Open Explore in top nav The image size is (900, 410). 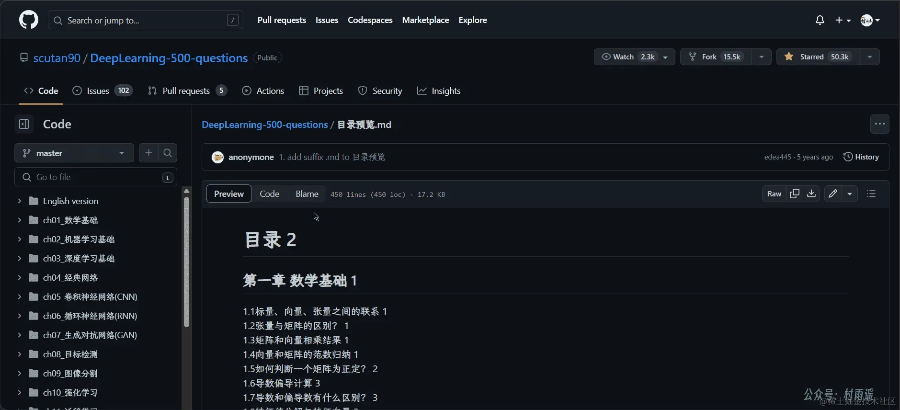tap(472, 20)
